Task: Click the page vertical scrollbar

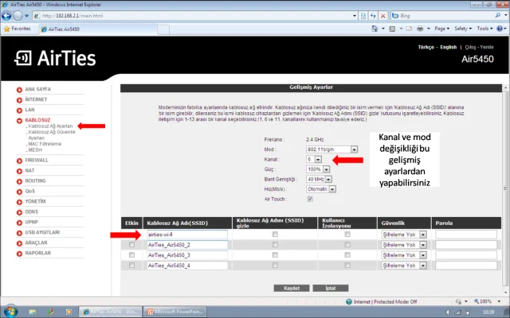Action: point(505,188)
